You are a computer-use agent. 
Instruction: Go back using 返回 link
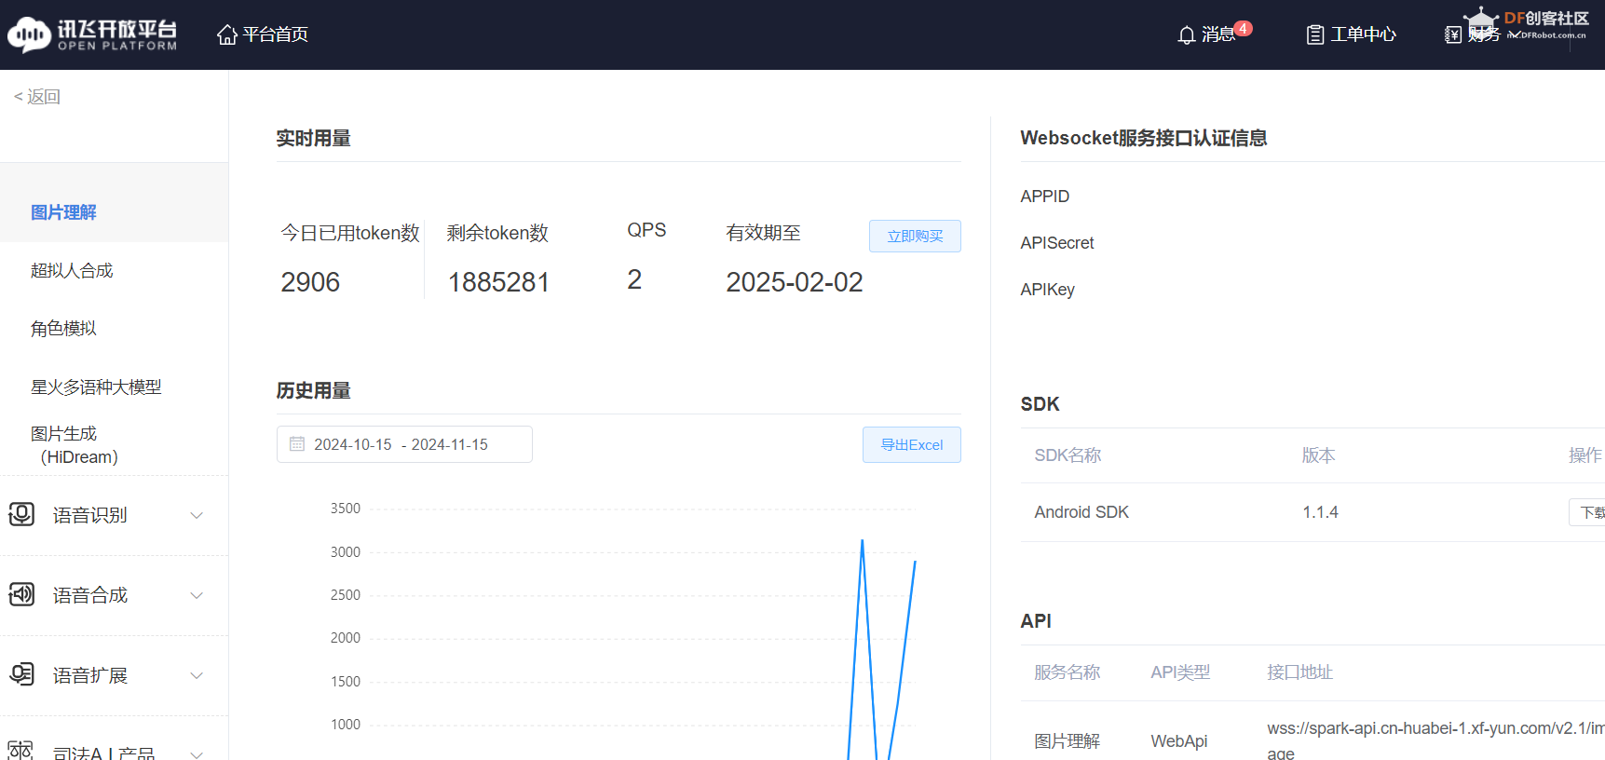(x=37, y=97)
